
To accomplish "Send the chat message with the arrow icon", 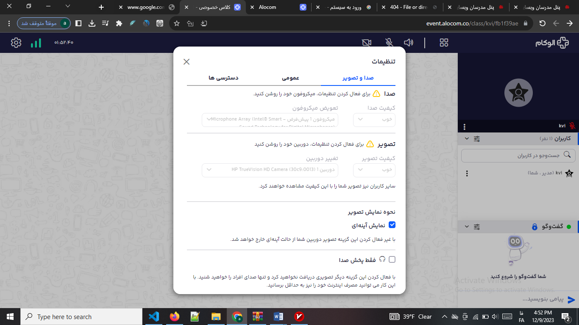I will click(571, 300).
